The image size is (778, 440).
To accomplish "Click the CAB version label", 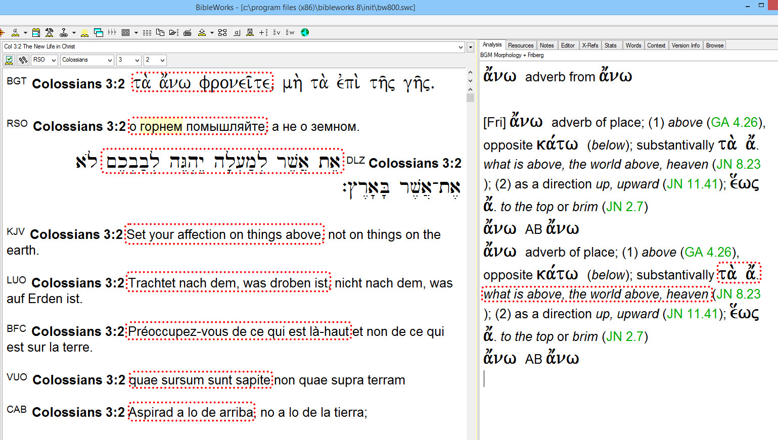I will (x=16, y=409).
